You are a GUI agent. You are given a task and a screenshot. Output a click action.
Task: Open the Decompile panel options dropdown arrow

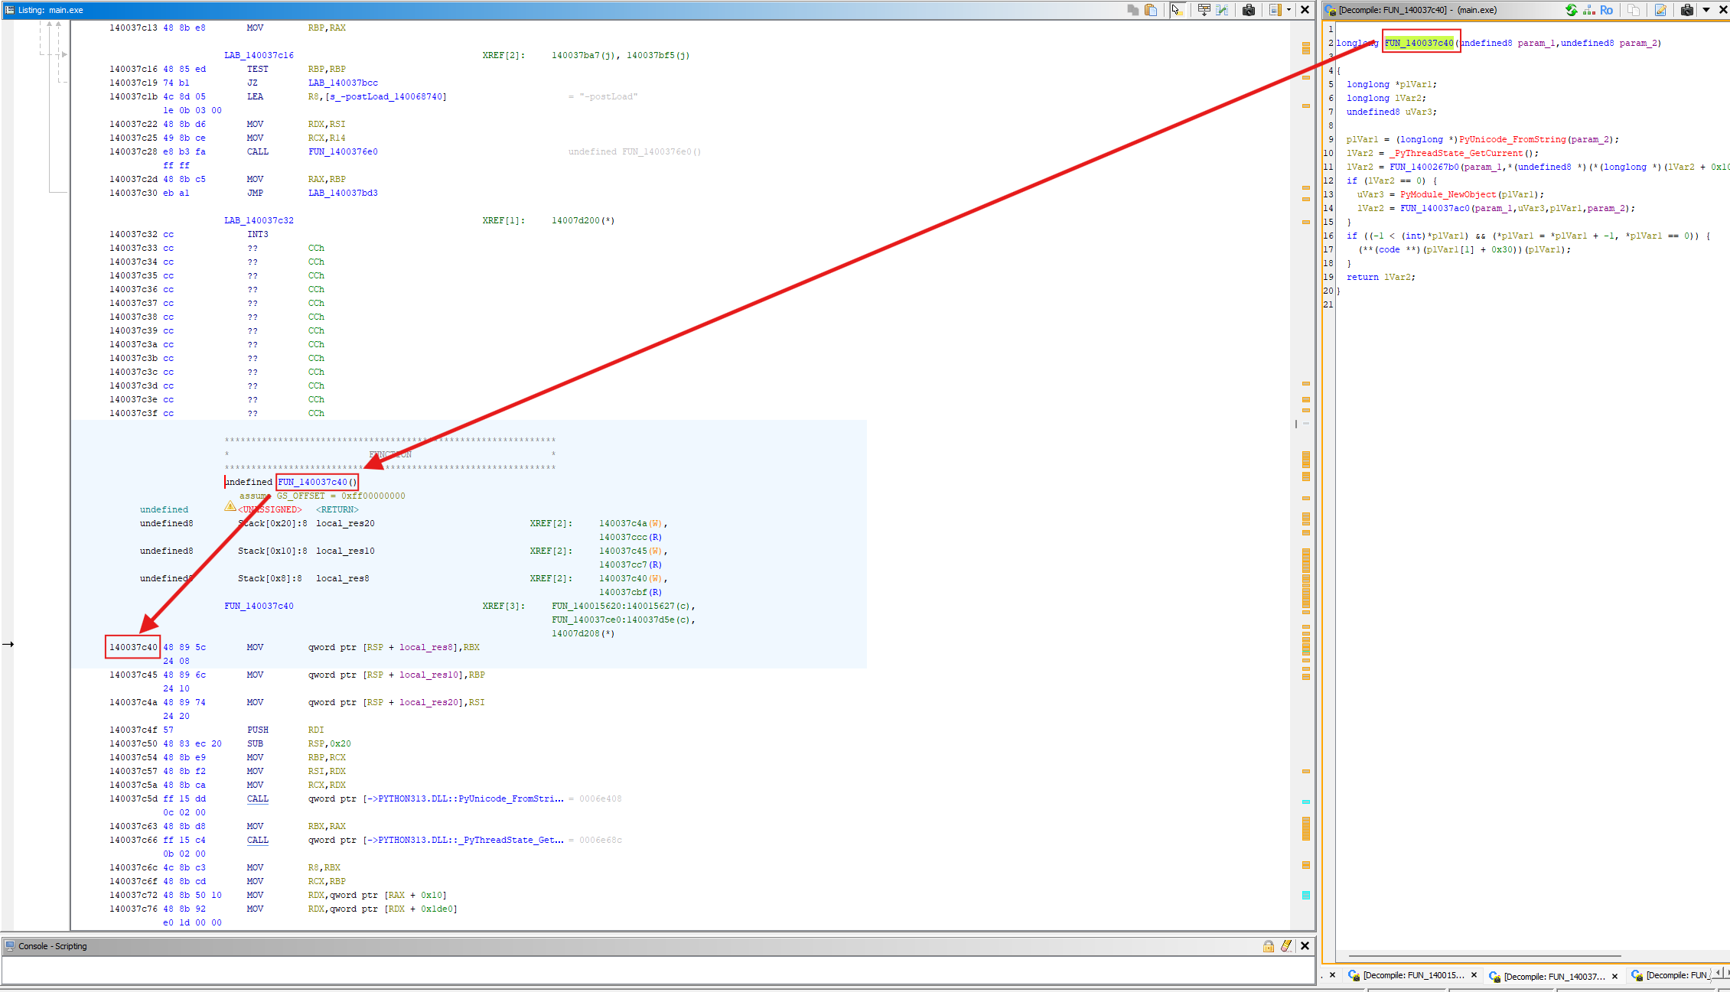1706,10
